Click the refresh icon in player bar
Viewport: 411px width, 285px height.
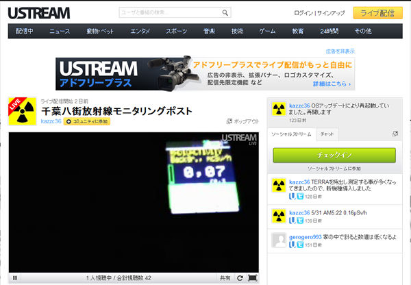tap(240, 278)
